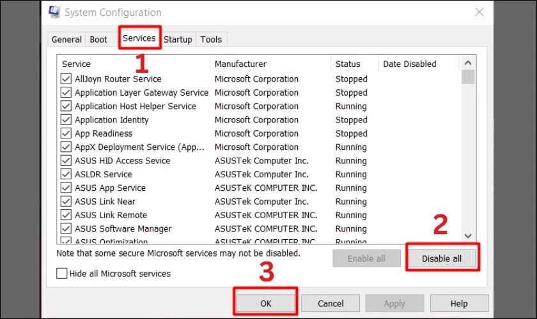The width and height of the screenshot is (537, 319).
Task: Select the ASUS Link Near name
Action: (105, 202)
